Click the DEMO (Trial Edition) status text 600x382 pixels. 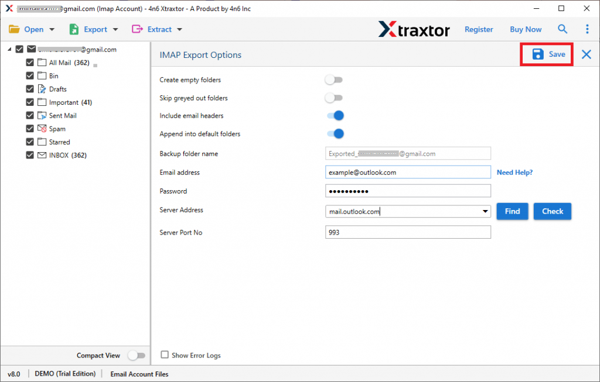tap(65, 374)
